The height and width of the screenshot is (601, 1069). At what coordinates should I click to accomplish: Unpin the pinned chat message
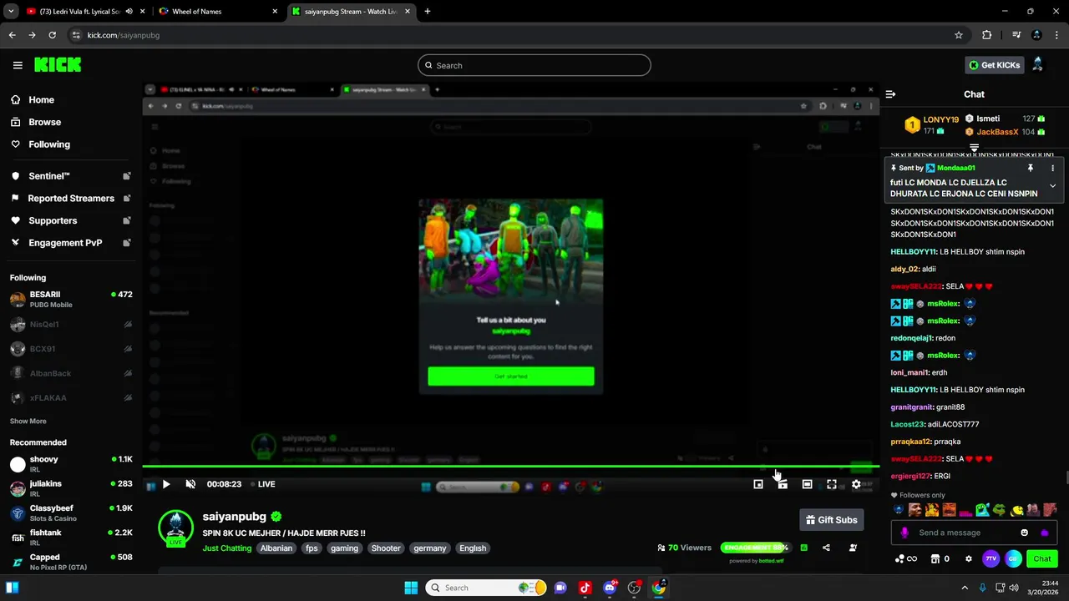pos(1031,168)
